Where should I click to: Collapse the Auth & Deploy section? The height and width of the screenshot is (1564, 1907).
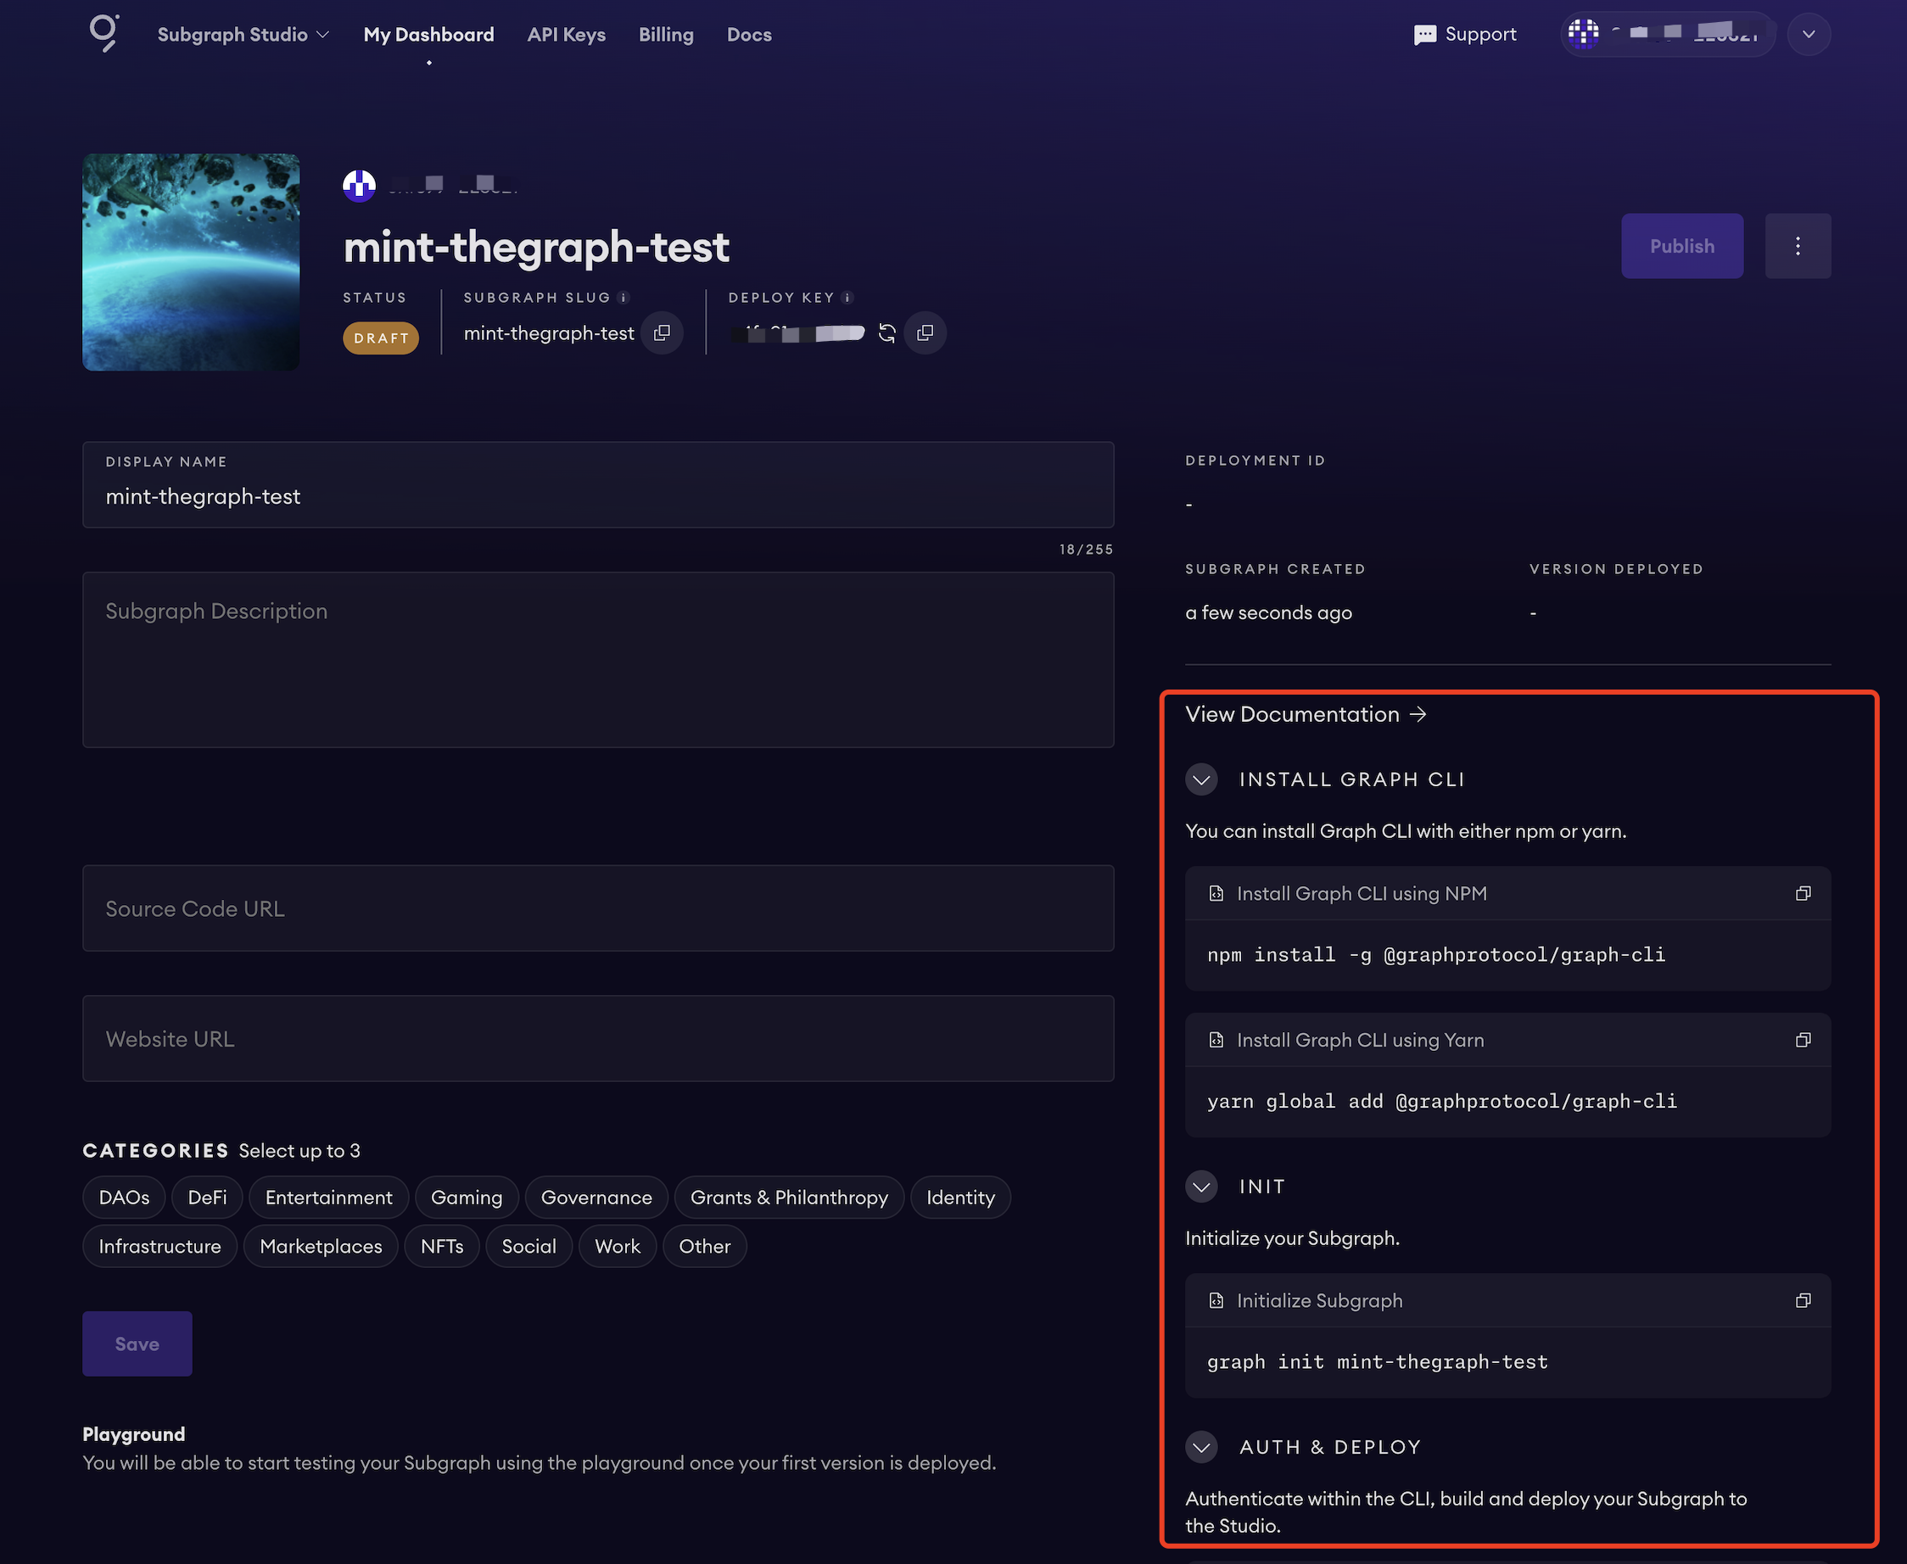tap(1201, 1447)
